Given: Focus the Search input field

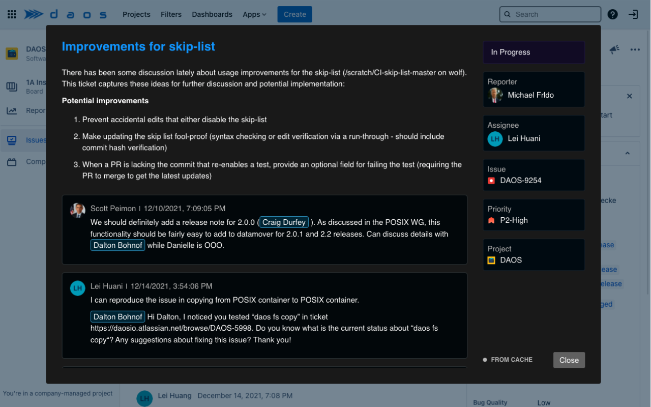Looking at the screenshot, I should tap(550, 14).
